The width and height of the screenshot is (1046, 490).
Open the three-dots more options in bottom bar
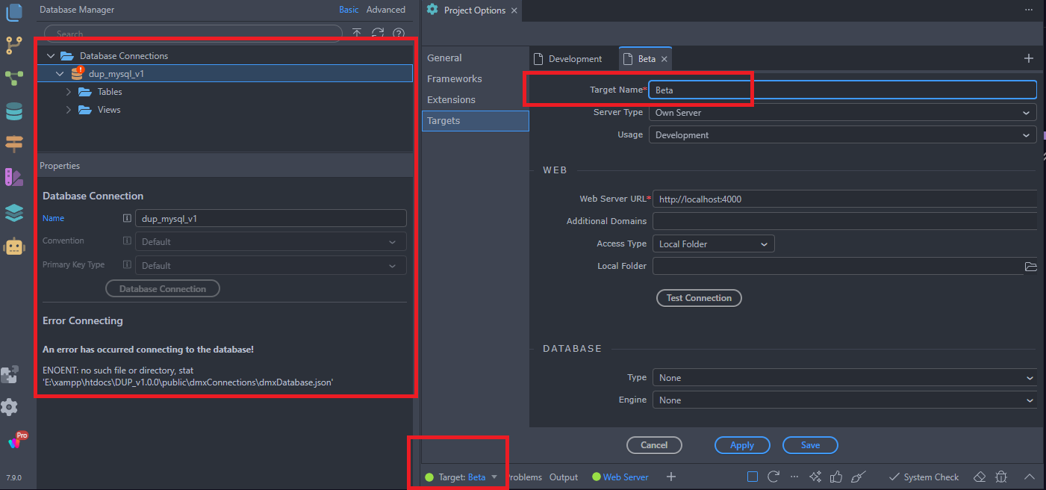[x=794, y=477]
